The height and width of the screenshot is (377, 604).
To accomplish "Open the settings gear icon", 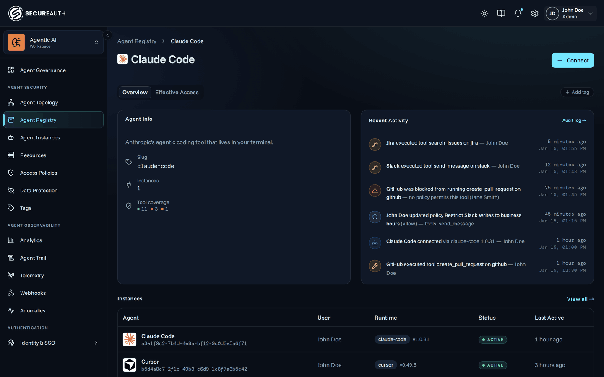I will click(x=535, y=13).
